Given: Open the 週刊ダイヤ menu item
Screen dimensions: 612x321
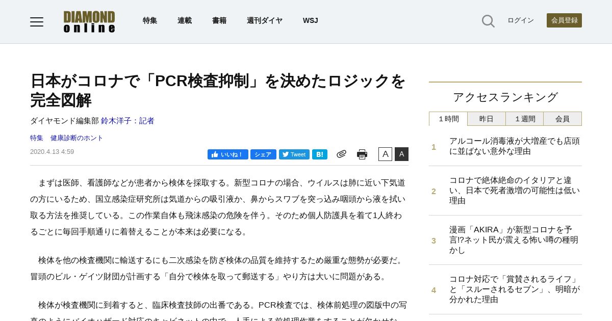Looking at the screenshot, I should (265, 20).
